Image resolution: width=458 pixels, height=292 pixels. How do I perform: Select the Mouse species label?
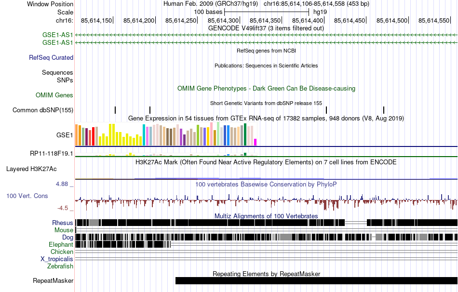pyautogui.click(x=64, y=230)
